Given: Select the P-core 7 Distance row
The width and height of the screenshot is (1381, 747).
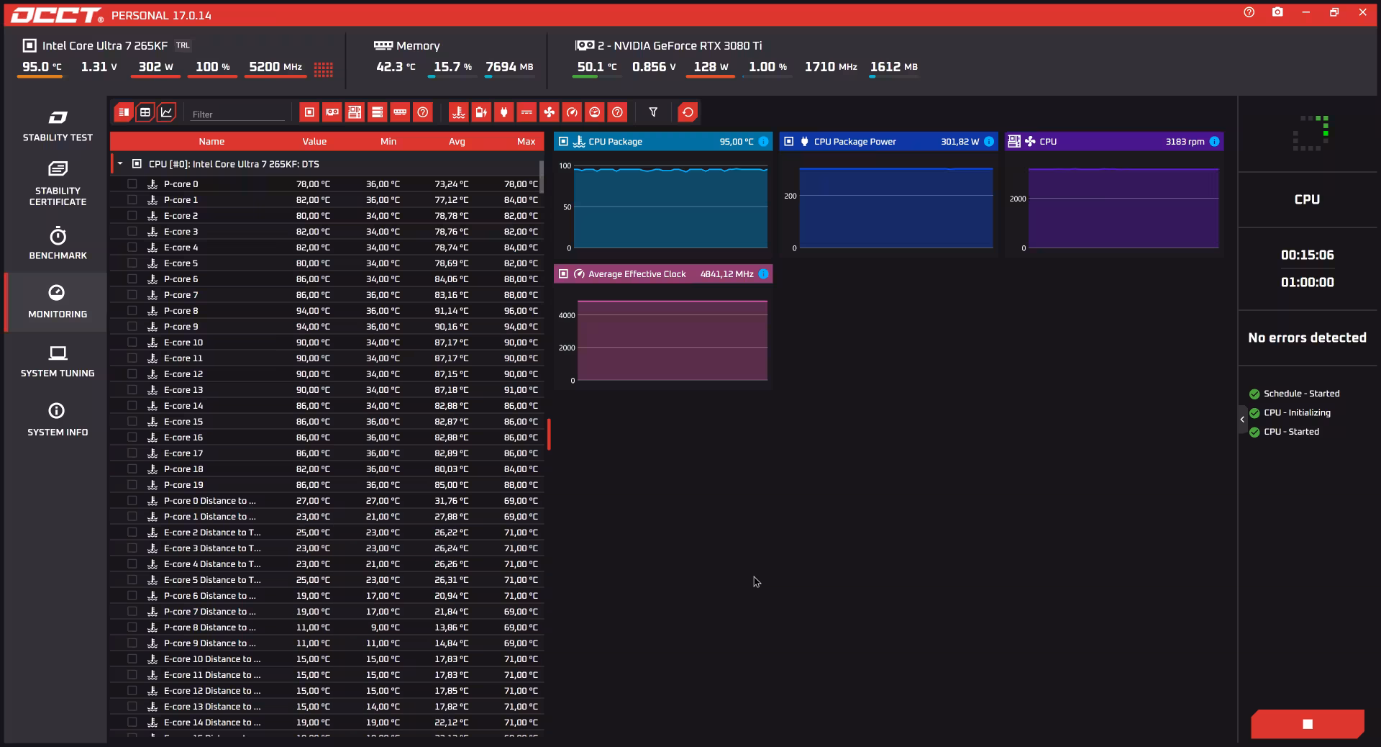Looking at the screenshot, I should (327, 612).
